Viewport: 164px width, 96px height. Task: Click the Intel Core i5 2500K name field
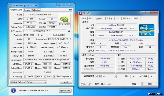point(116,25)
